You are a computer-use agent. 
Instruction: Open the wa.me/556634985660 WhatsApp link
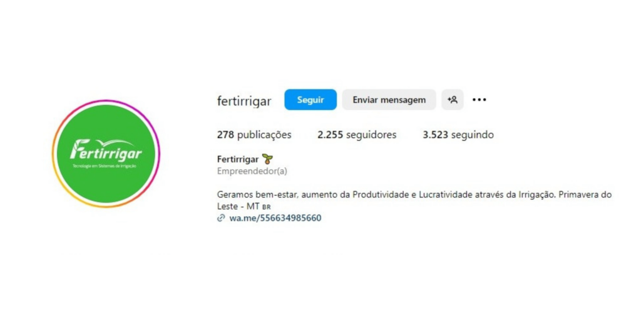[x=275, y=218]
